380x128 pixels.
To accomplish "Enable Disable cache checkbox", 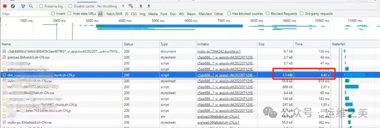I will click(x=70, y=6).
